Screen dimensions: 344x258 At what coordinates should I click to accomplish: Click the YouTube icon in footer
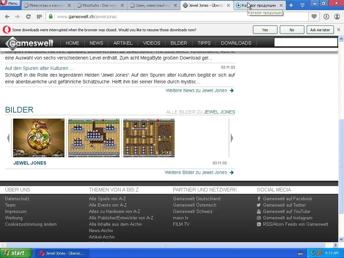tap(259, 212)
